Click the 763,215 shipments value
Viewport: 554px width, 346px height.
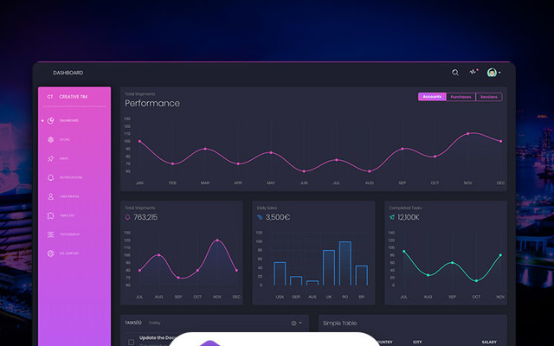tap(145, 217)
